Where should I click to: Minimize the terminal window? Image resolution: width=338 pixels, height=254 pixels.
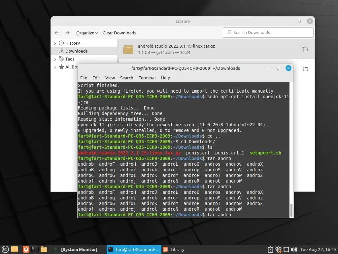click(267, 68)
